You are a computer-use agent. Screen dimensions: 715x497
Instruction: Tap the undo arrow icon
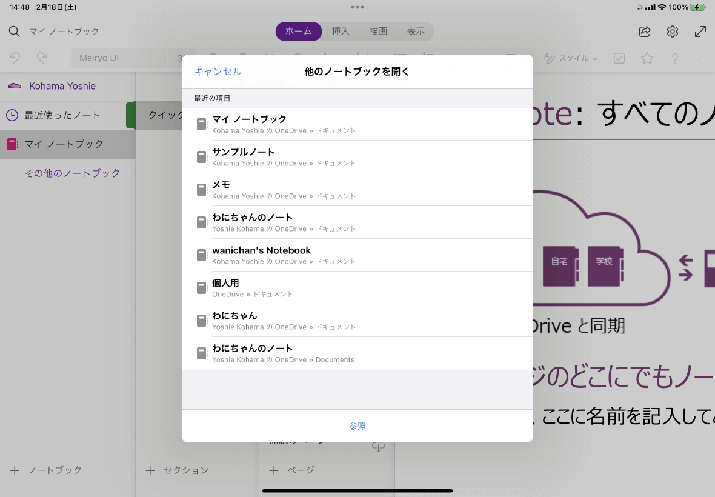click(15, 58)
